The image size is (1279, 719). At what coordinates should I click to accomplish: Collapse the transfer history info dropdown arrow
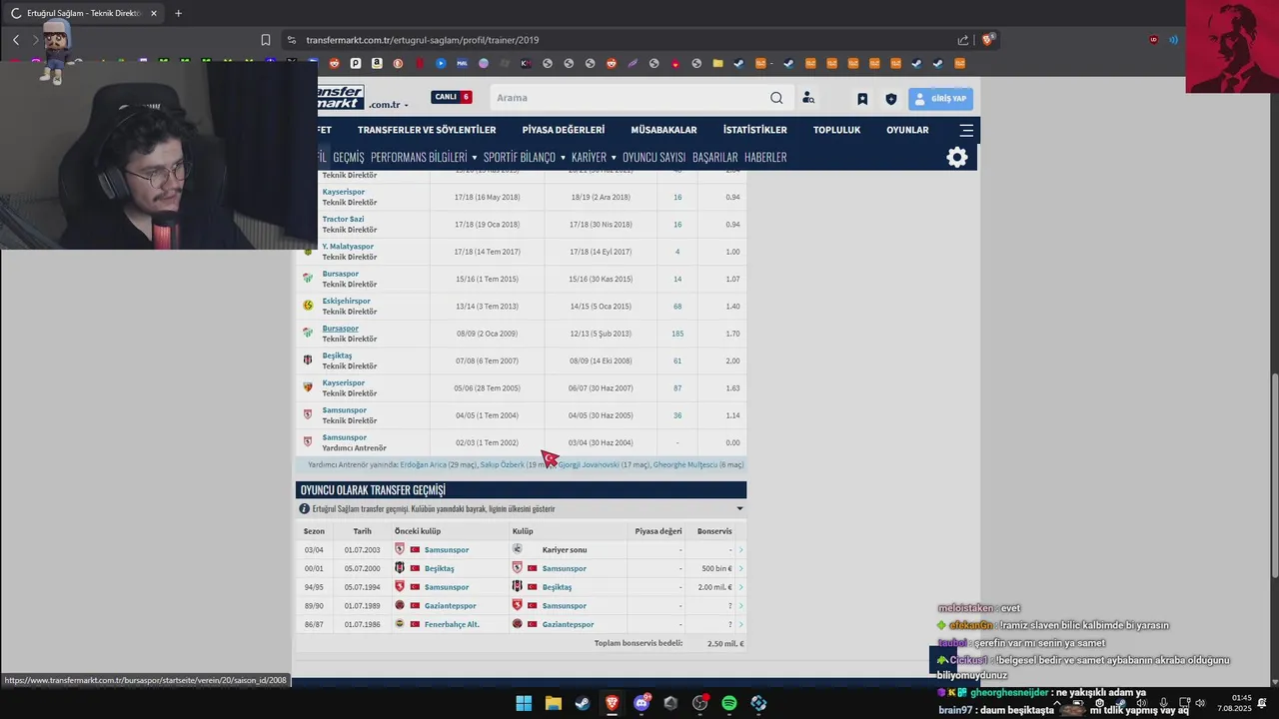pos(739,508)
